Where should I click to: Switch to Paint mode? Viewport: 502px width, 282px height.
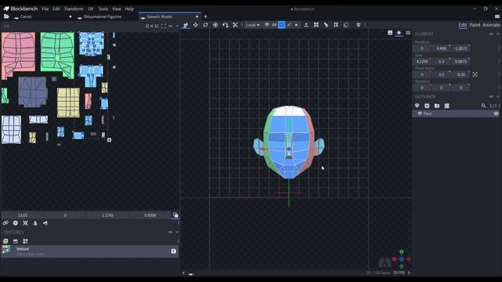[475, 25]
